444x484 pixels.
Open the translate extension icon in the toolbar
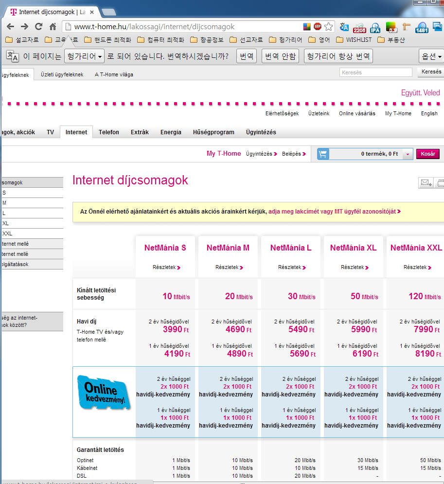click(x=344, y=27)
